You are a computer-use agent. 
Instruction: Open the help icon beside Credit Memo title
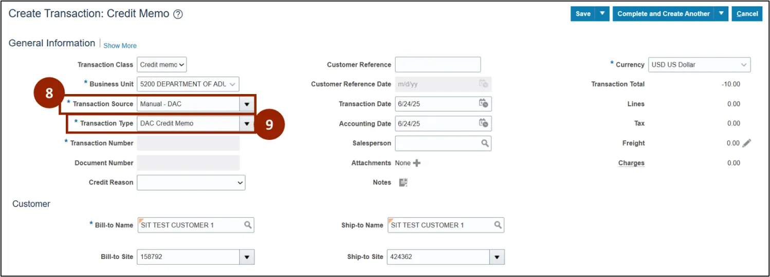[x=178, y=14]
